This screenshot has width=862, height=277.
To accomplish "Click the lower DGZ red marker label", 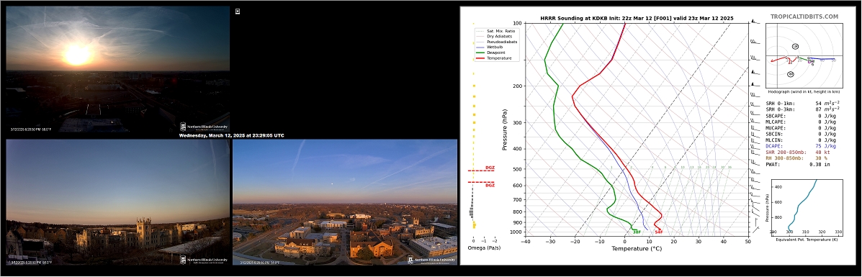I will point(490,185).
